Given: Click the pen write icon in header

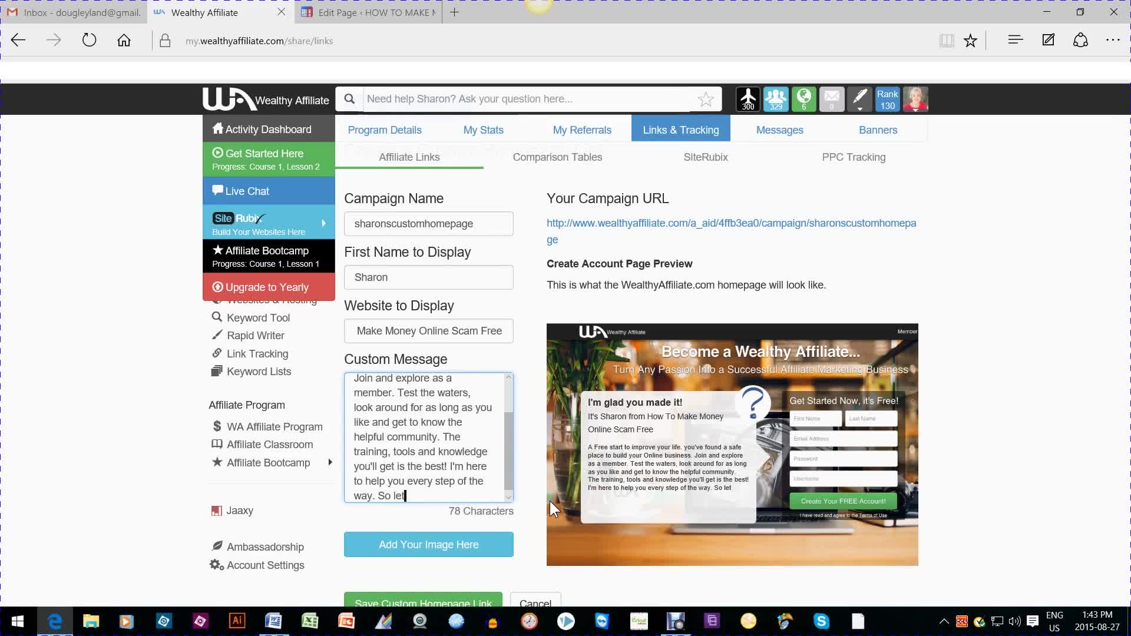Looking at the screenshot, I should click(x=859, y=99).
